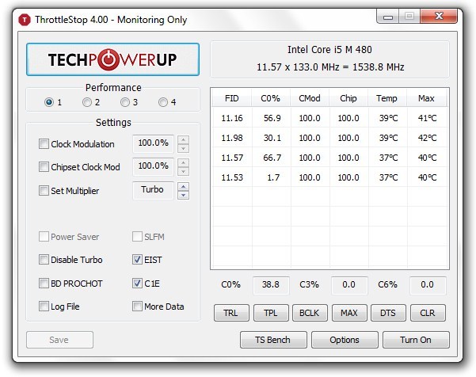Click the FID value 11.53

click(x=232, y=177)
